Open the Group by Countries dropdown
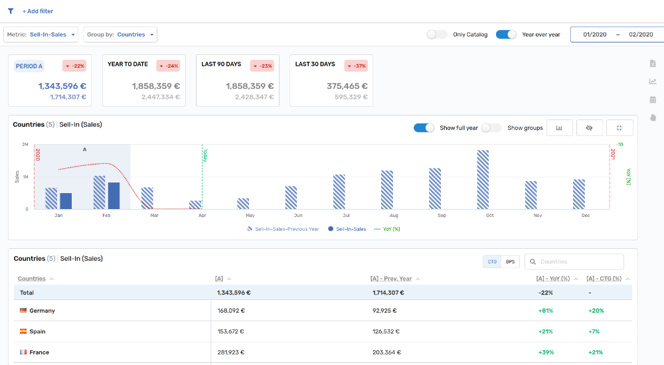This screenshot has width=664, height=365. click(x=120, y=35)
